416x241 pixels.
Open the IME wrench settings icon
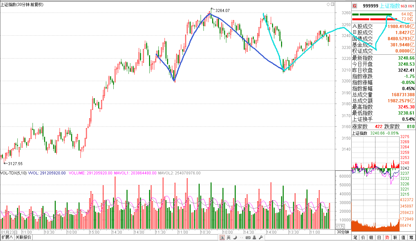coord(261,238)
